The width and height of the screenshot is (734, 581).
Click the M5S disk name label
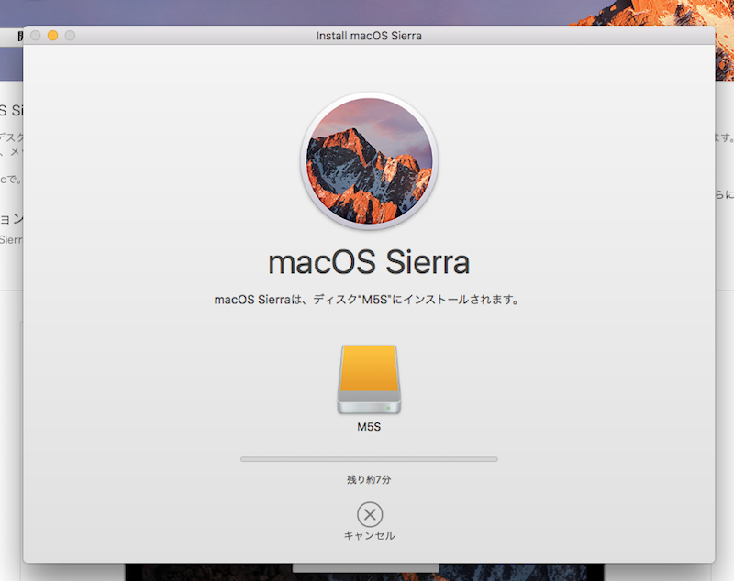369,427
